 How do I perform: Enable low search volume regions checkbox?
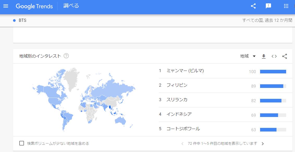click(x=22, y=143)
